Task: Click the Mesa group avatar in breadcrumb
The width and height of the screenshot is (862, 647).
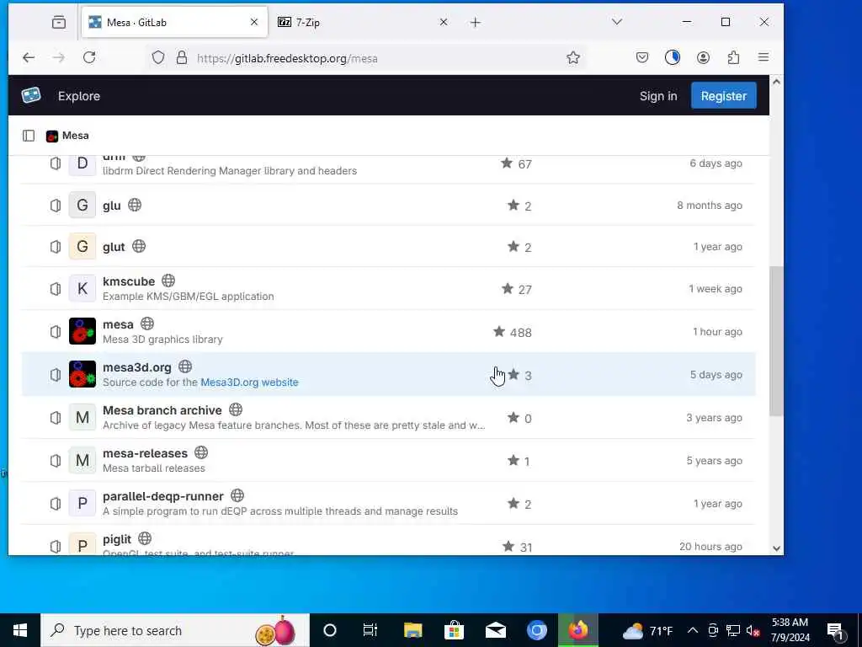Action: click(52, 136)
